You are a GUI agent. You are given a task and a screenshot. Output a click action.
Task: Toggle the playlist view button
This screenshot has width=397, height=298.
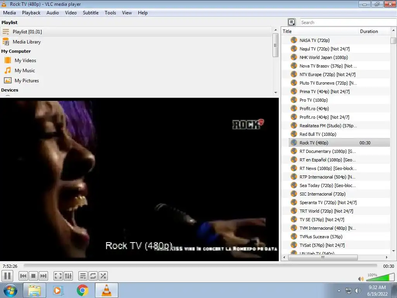(83, 276)
